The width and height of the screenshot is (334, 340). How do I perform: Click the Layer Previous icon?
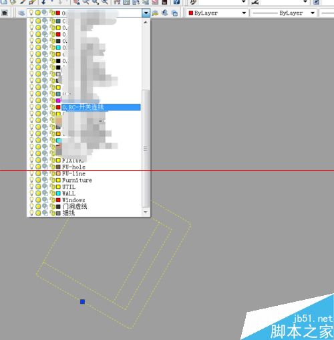click(x=165, y=13)
